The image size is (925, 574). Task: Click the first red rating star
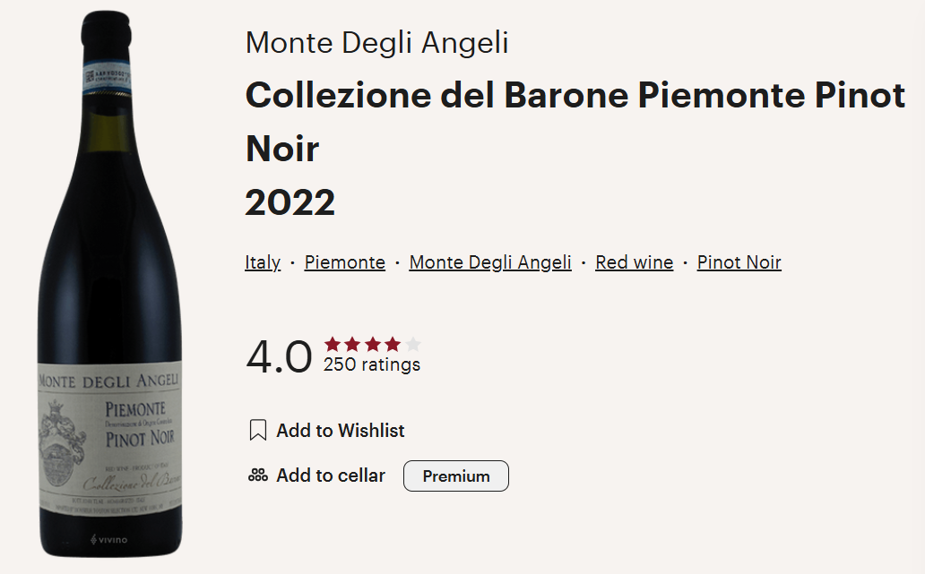coord(333,344)
